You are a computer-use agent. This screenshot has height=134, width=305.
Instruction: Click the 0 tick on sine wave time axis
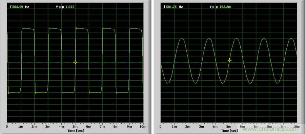point(161,127)
